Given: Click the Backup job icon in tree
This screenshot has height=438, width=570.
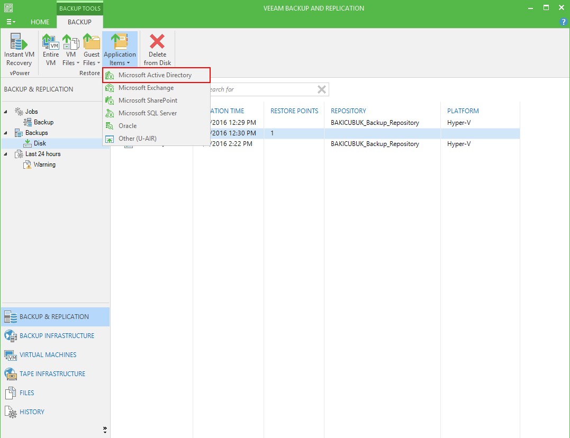Looking at the screenshot, I should tap(28, 122).
